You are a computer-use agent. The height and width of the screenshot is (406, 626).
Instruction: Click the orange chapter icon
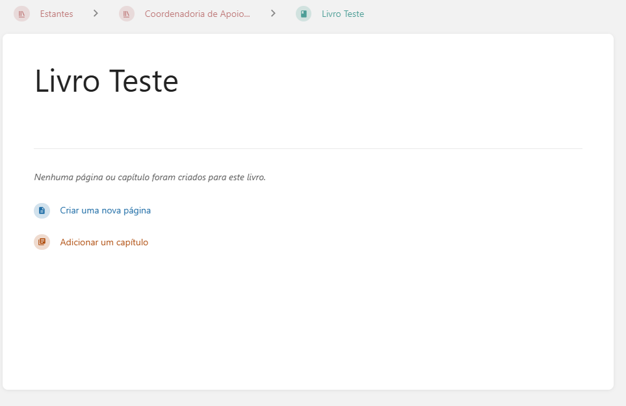click(42, 242)
